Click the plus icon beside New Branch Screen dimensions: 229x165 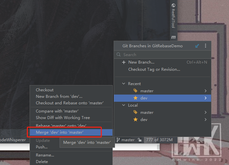[x=123, y=62]
